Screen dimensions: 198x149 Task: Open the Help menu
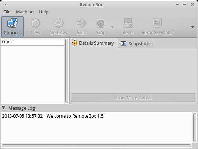[x=44, y=12]
